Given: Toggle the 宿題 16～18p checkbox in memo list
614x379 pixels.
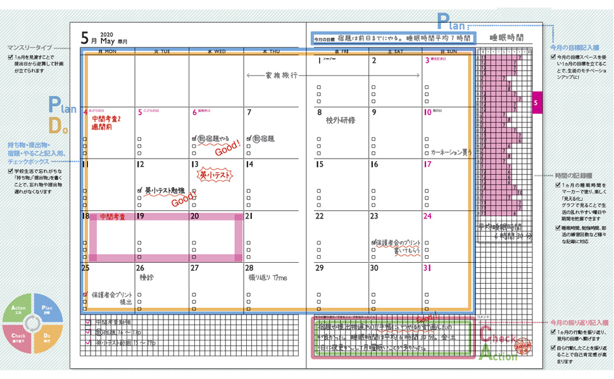Looking at the screenshot, I should (x=88, y=332).
